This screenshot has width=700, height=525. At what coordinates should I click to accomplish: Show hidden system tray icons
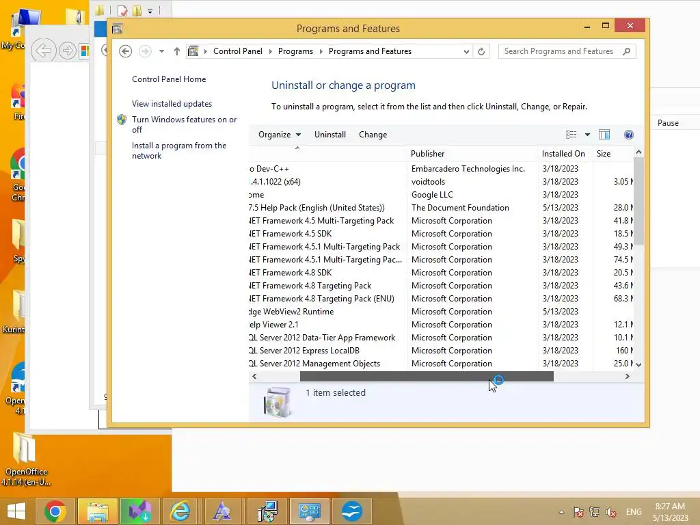coord(562,513)
